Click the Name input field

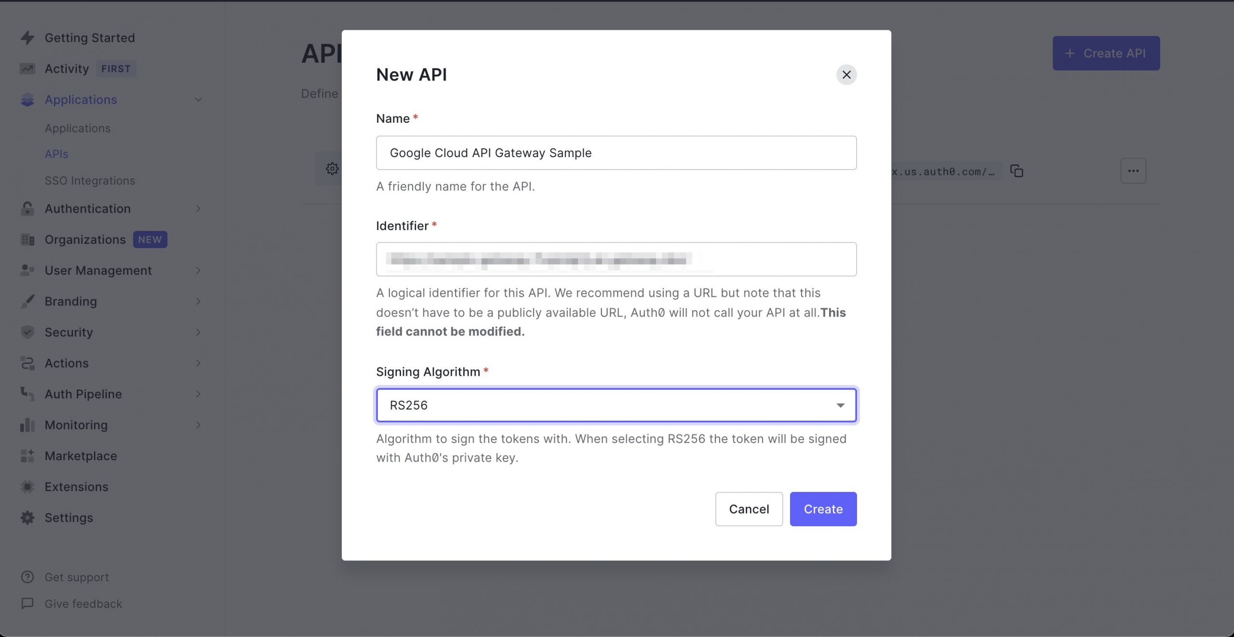coord(616,153)
